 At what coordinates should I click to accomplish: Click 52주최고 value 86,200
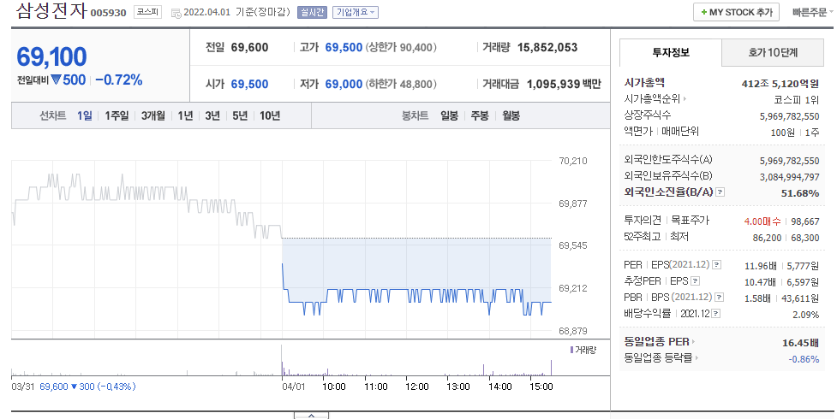pyautogui.click(x=767, y=238)
